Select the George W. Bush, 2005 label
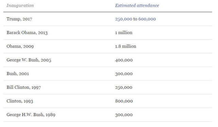Image resolution: width=218 pixels, height=127 pixels. coord(29,60)
